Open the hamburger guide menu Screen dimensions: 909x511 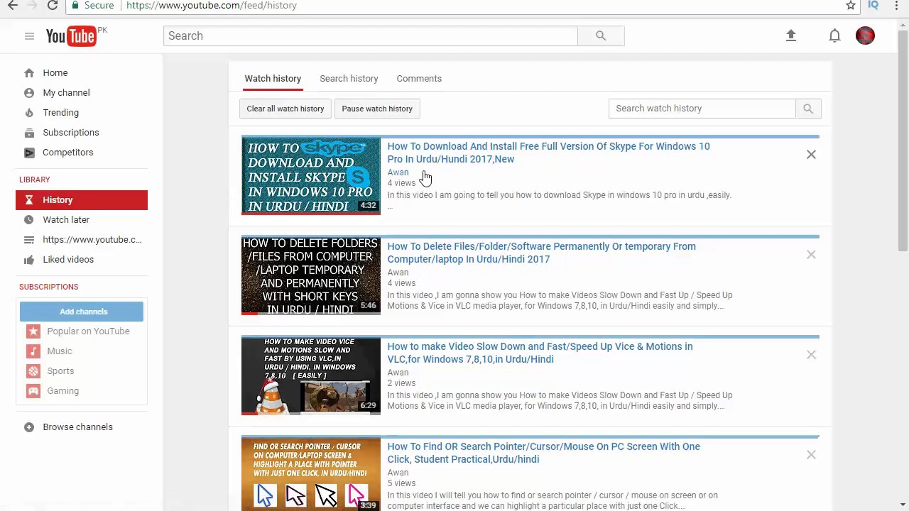[29, 36]
